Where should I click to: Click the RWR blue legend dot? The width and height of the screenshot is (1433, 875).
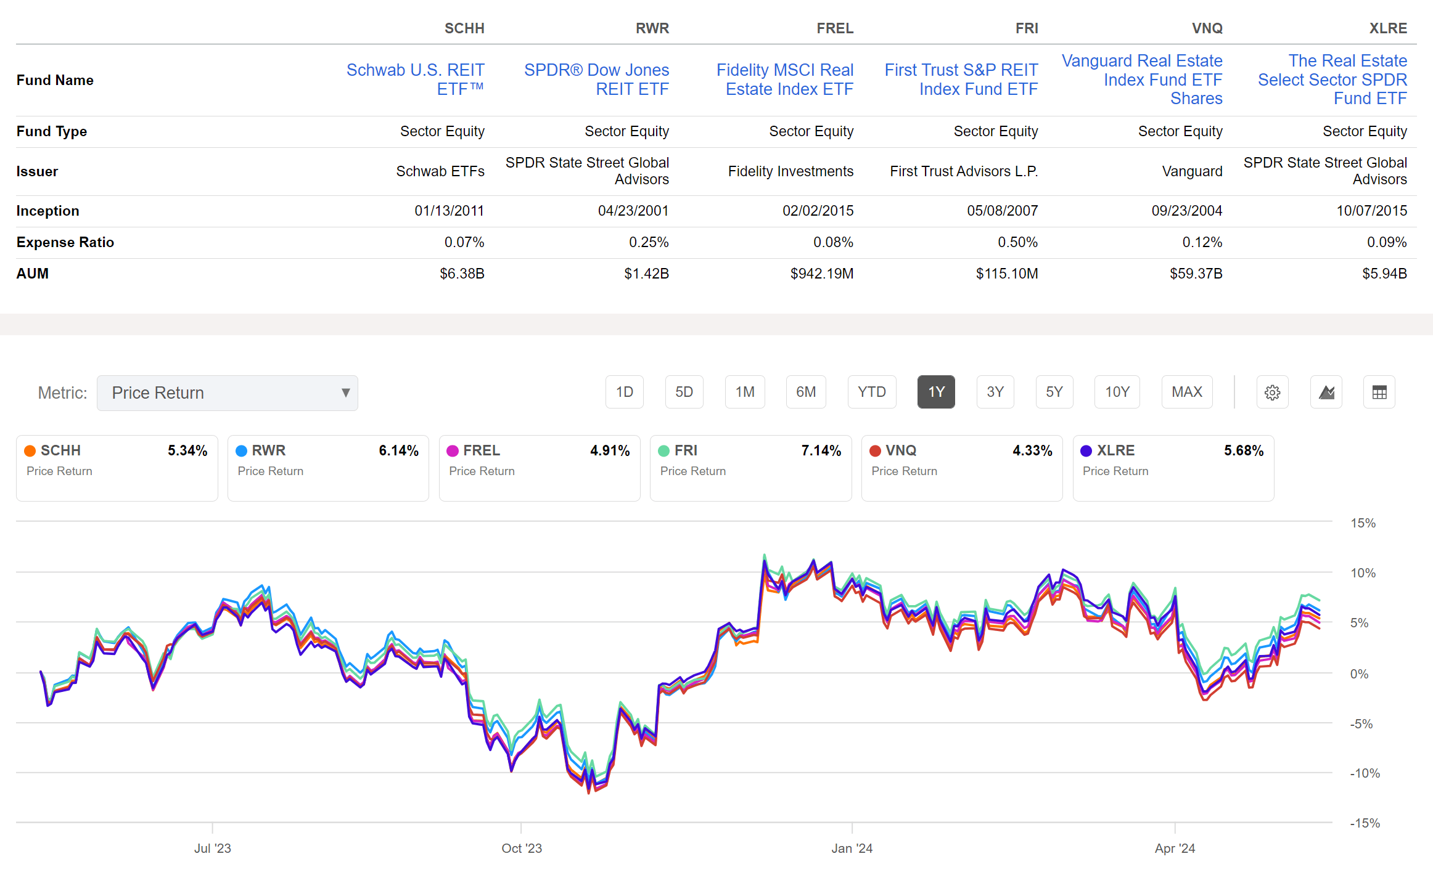coord(240,450)
